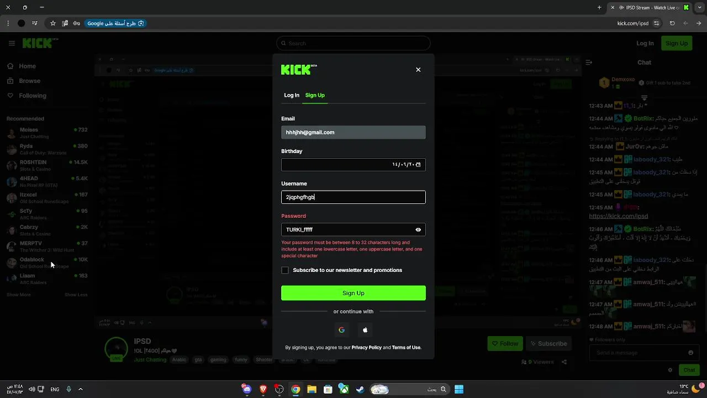This screenshot has width=707, height=398.
Task: Open recommended channel MERPTV
Action: point(47,247)
